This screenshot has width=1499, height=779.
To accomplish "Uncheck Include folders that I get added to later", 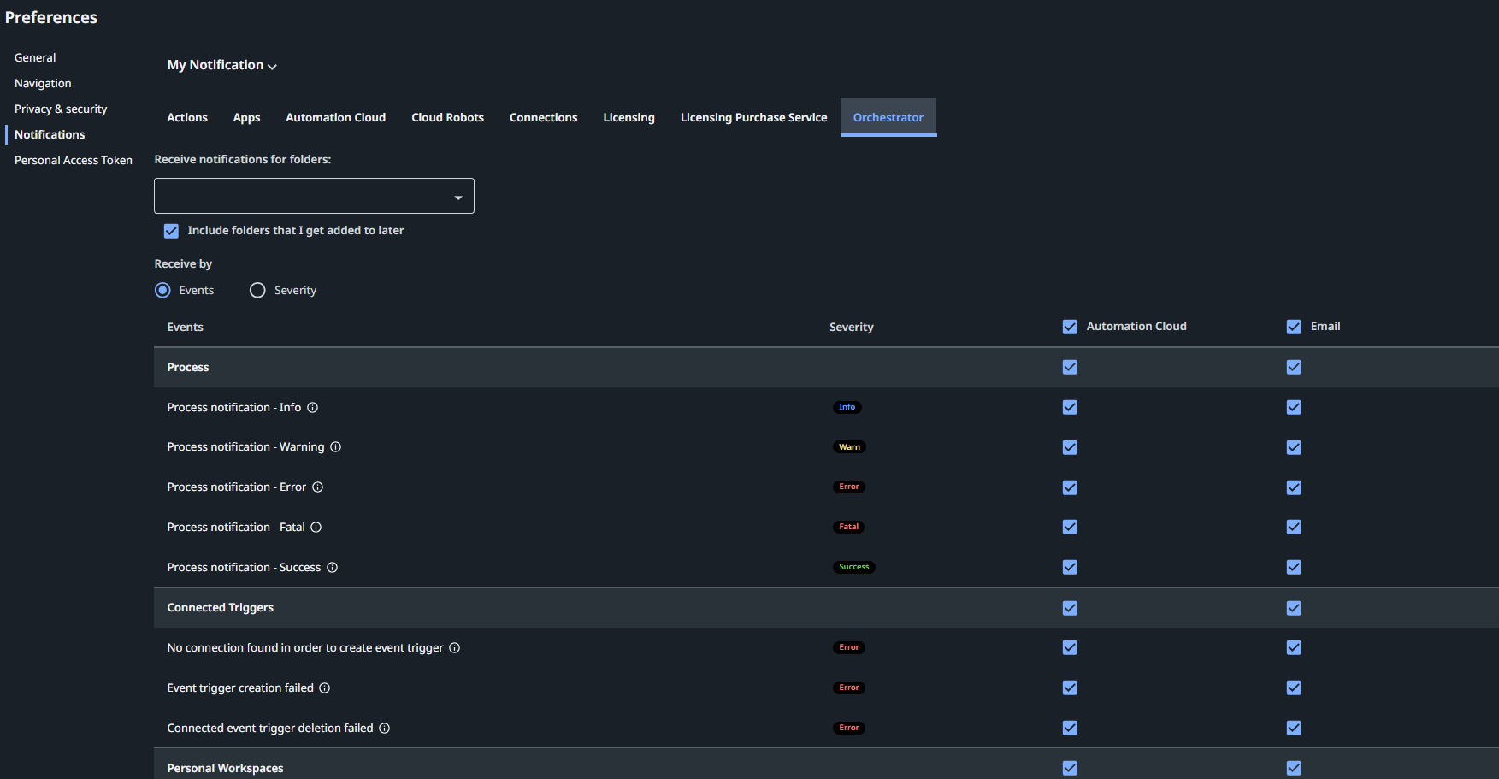I will [171, 231].
